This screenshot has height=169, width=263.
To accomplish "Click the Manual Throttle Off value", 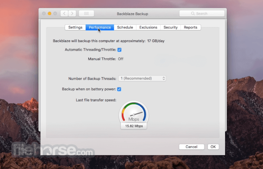I will coord(121,59).
